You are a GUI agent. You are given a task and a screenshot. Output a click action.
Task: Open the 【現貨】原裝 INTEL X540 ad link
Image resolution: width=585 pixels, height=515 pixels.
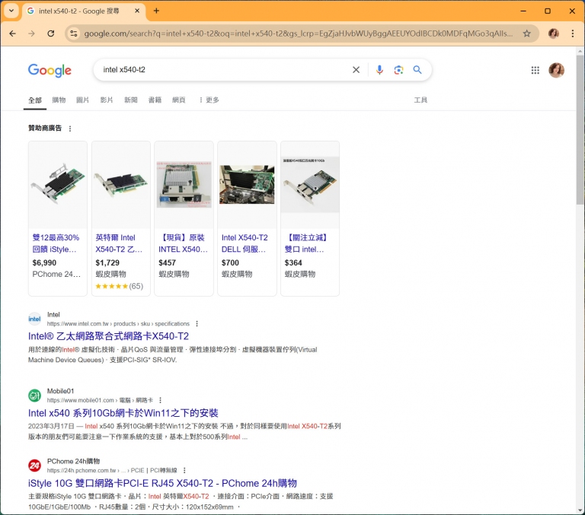tap(183, 243)
